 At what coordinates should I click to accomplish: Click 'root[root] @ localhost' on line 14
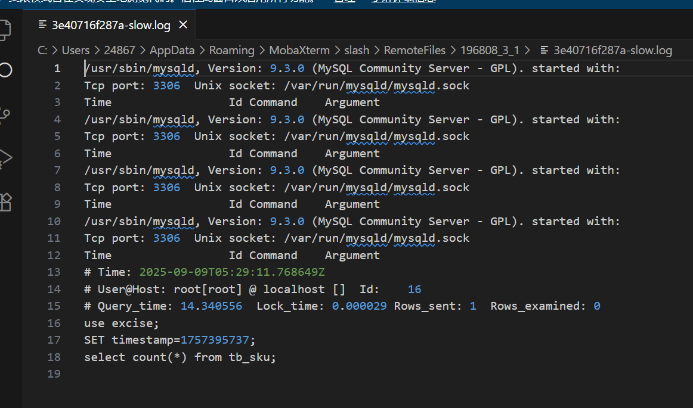point(249,289)
